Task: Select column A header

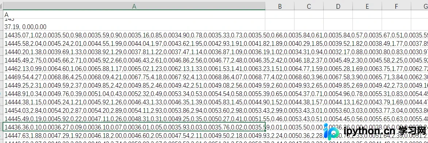Action: 134,7
